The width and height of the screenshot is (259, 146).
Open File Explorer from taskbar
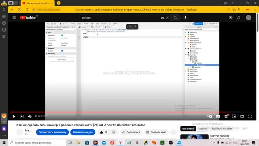point(79,142)
